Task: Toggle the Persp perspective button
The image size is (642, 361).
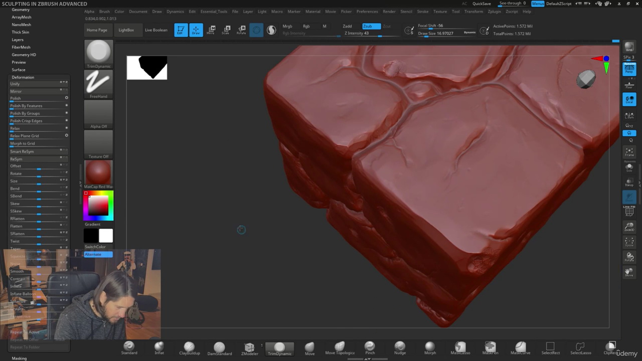Action: pos(629,69)
